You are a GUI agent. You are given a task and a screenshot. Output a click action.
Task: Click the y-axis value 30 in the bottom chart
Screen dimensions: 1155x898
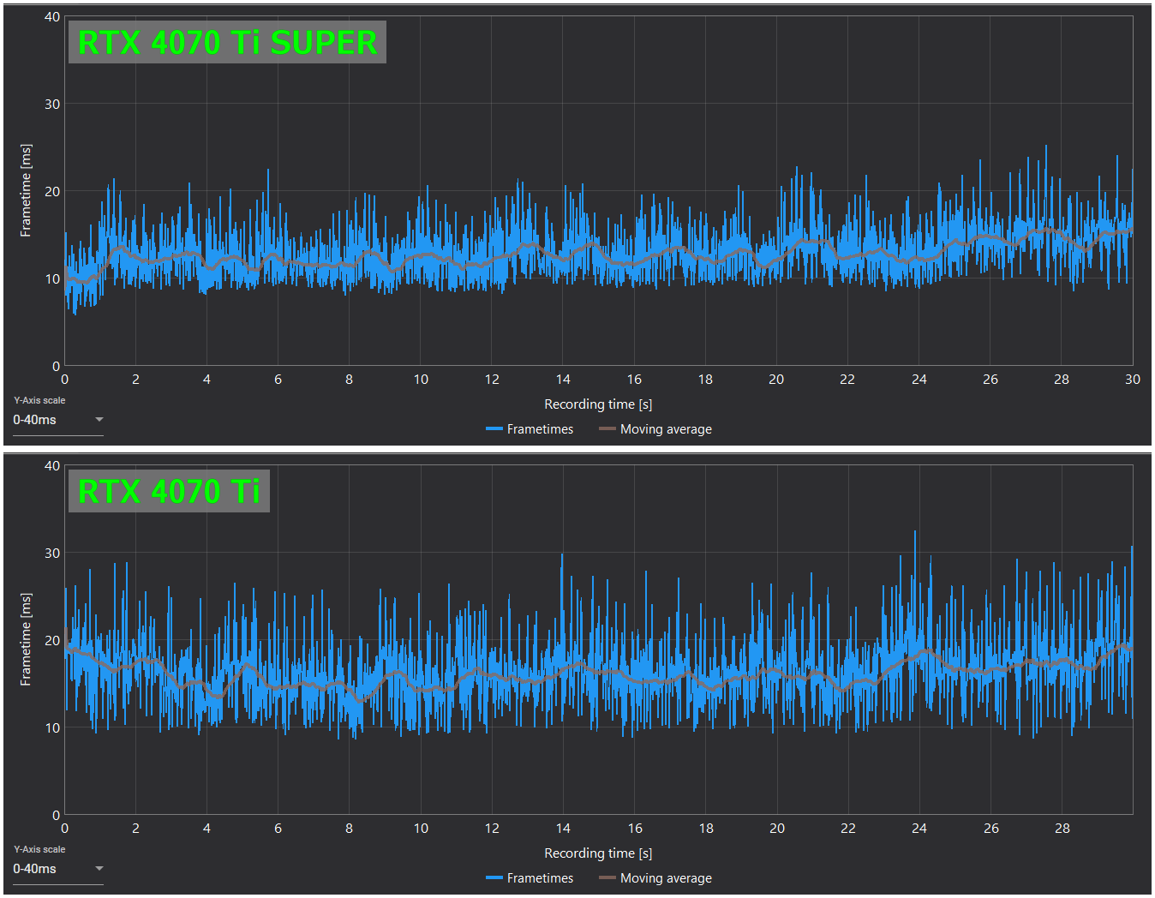point(52,554)
